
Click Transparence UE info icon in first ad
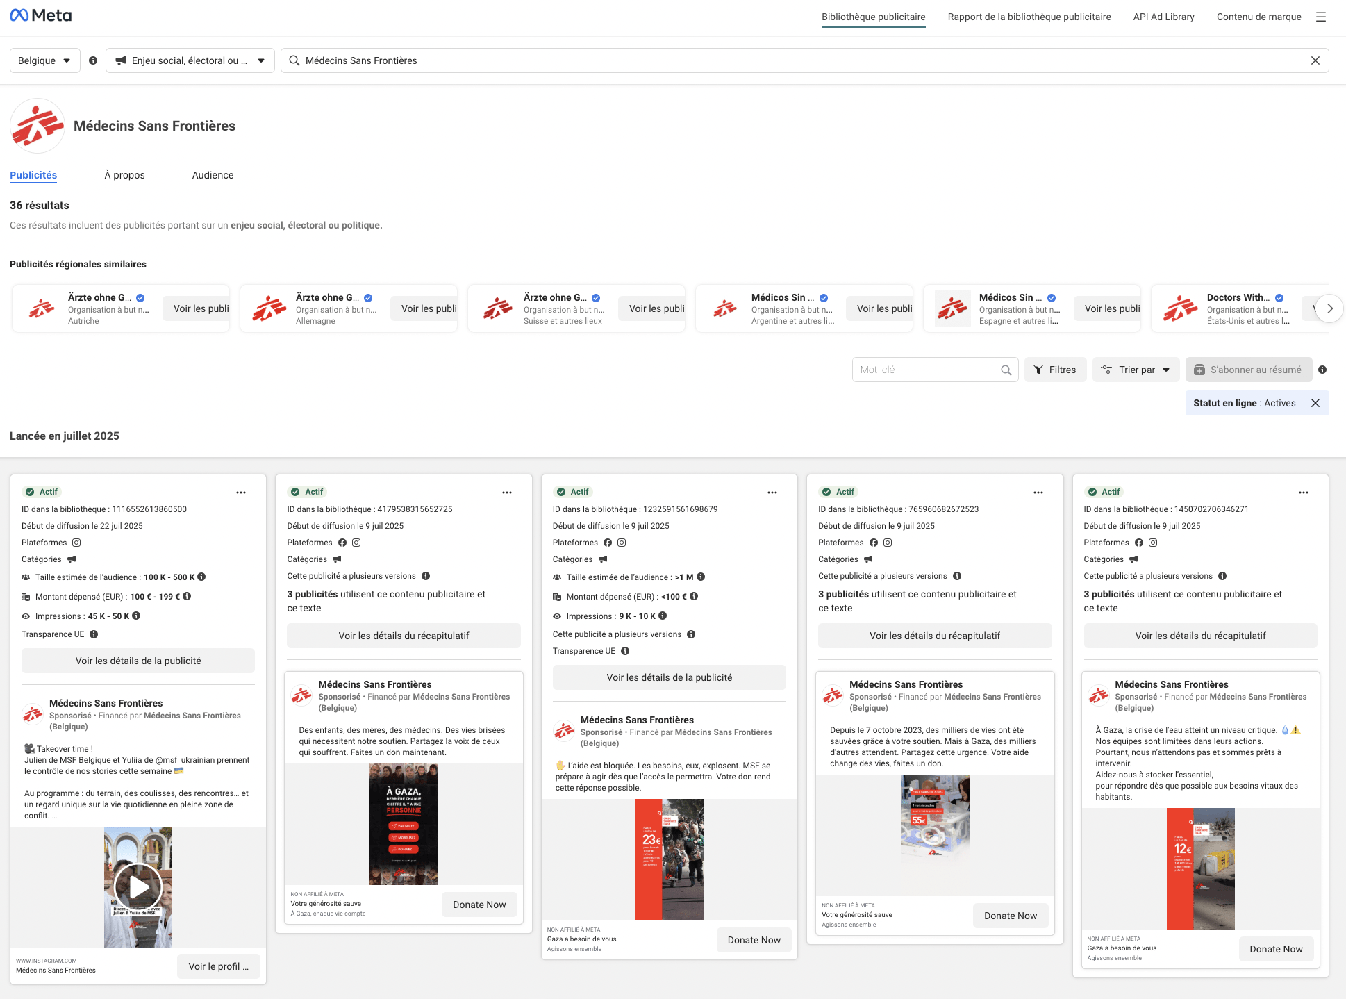tap(94, 634)
